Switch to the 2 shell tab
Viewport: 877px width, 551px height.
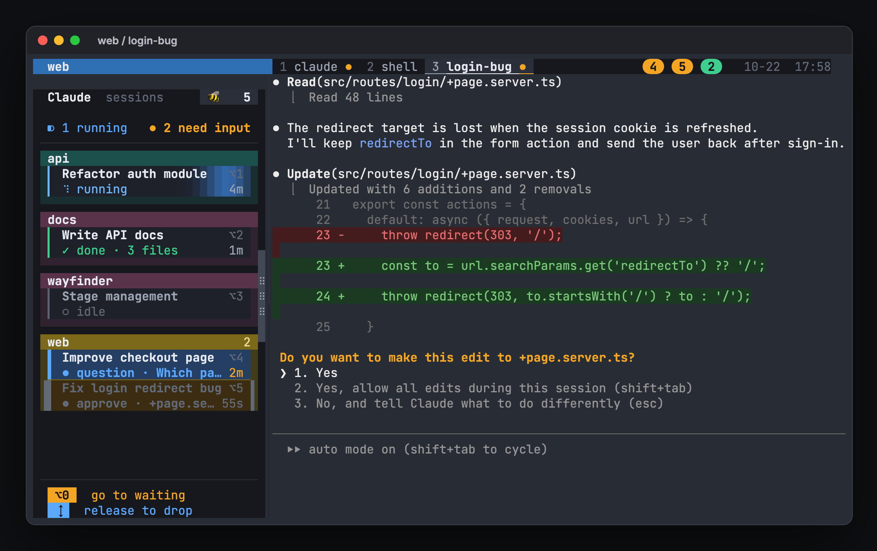[x=392, y=66]
